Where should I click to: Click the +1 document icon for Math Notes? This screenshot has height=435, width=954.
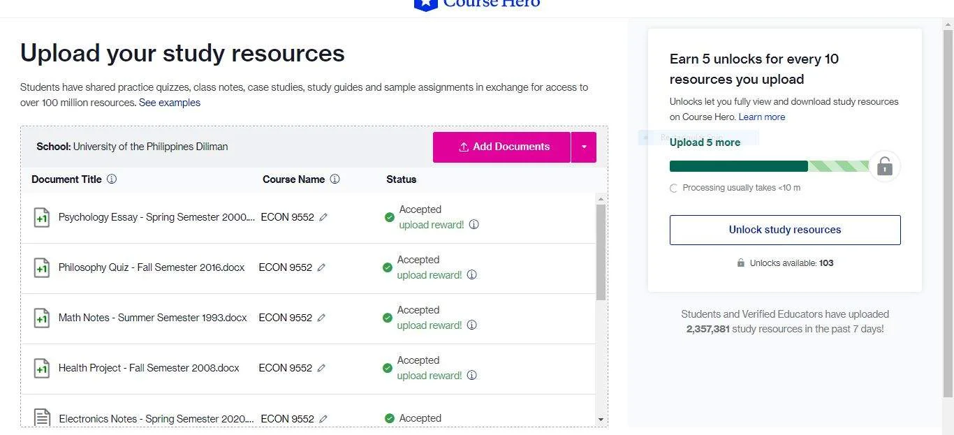coord(42,318)
